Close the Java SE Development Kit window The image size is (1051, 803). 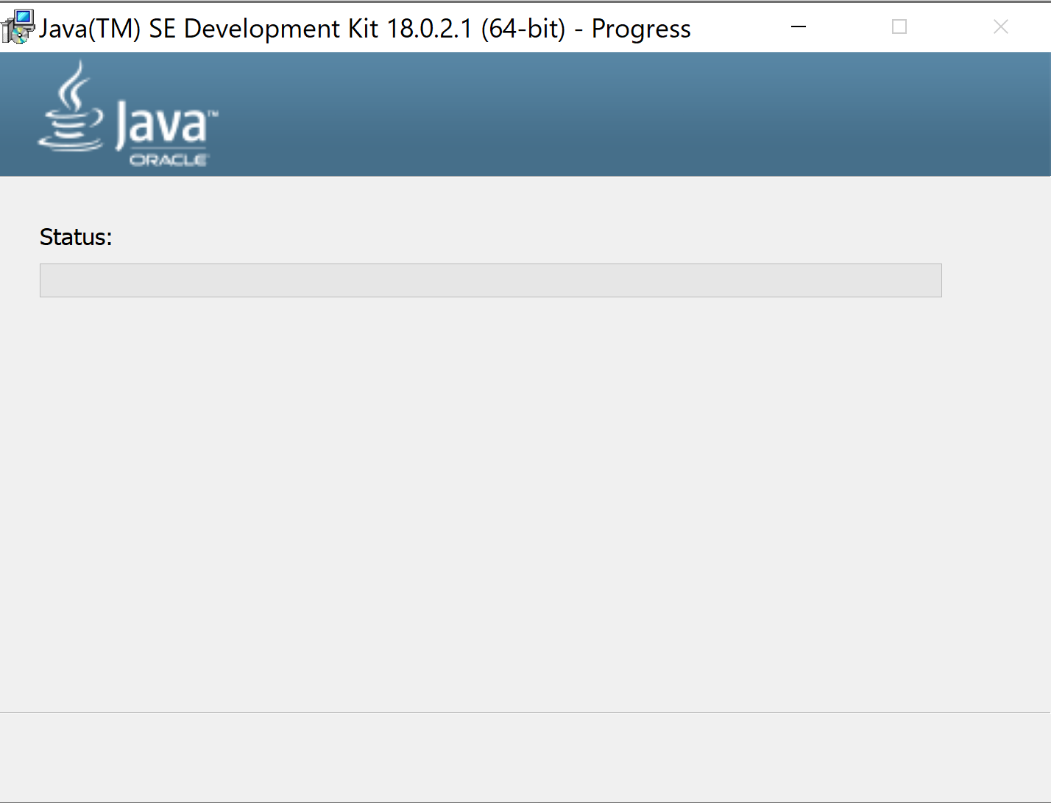point(1000,27)
